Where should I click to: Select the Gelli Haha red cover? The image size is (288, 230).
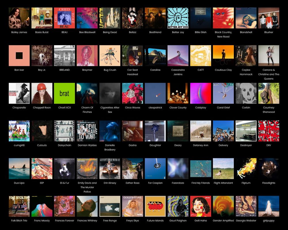[x=200, y=206]
